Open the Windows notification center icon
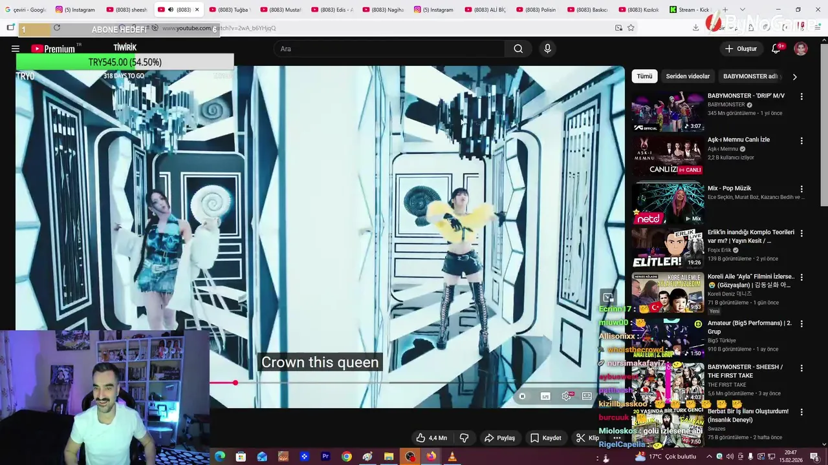Screen dimensions: 828x465 pos(814,457)
